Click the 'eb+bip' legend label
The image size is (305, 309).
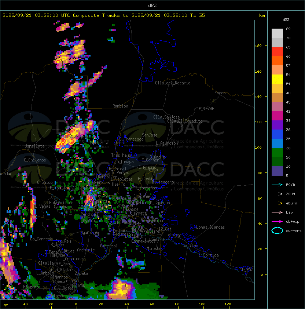coord(293,222)
